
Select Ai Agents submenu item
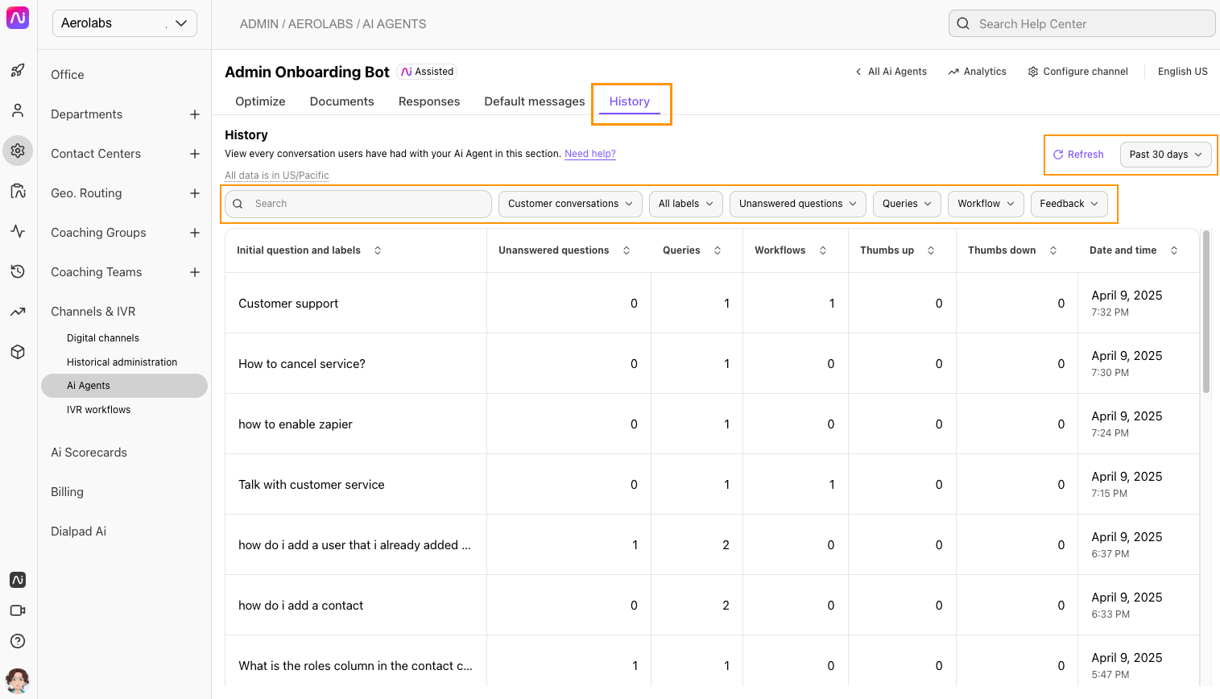tap(124, 386)
